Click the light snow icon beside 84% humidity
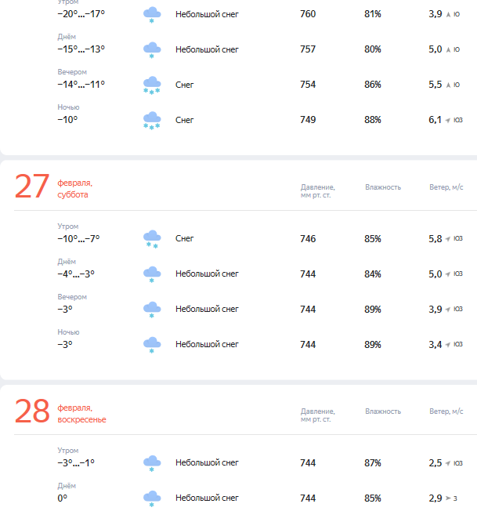477x511 pixels. (x=152, y=274)
